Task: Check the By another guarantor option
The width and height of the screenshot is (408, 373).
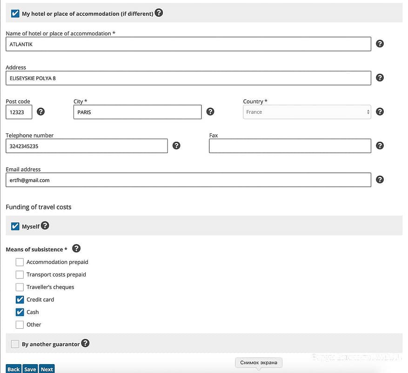Action: [x=15, y=344]
